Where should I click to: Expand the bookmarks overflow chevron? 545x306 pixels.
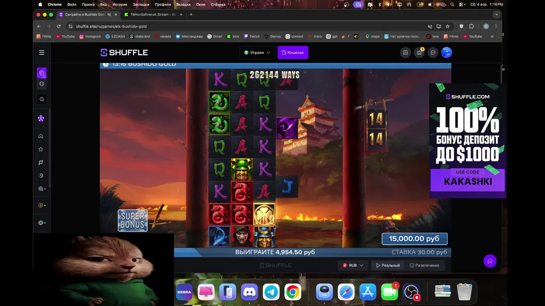coord(492,37)
